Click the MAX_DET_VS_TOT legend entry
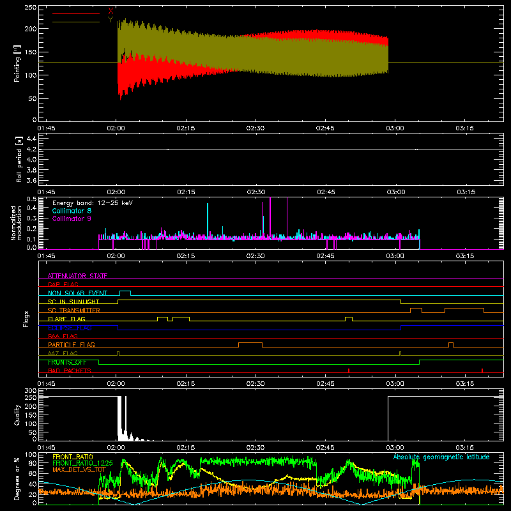 click(x=79, y=469)
